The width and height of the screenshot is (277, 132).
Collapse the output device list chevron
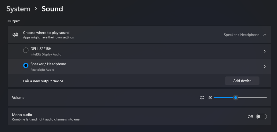coord(264,35)
